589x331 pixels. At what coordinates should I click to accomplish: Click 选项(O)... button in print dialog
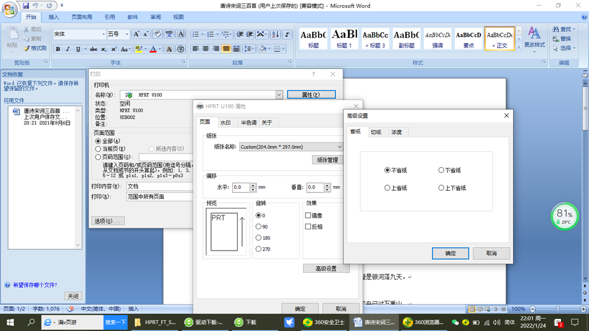[108, 221]
